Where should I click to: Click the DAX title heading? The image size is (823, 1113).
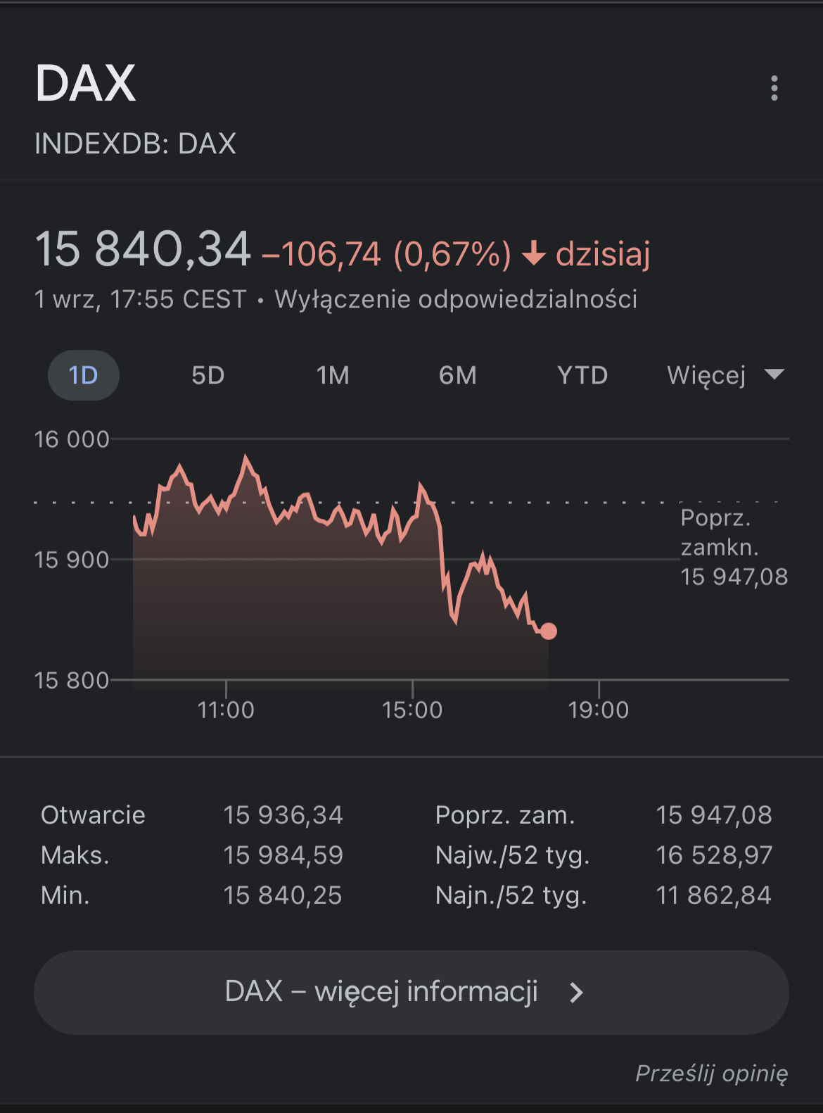point(85,83)
